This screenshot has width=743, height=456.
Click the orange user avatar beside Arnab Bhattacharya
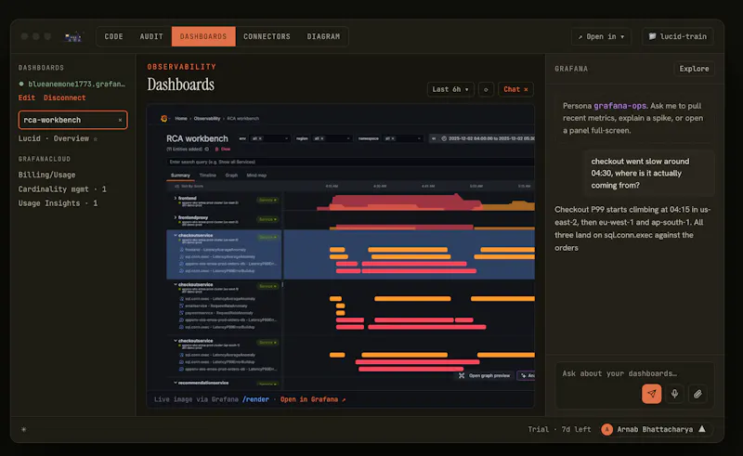click(x=607, y=429)
